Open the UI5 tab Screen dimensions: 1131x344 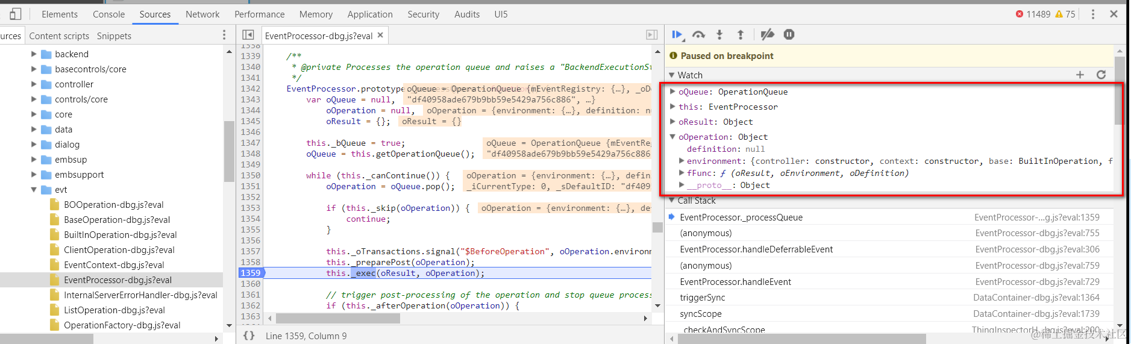[501, 14]
